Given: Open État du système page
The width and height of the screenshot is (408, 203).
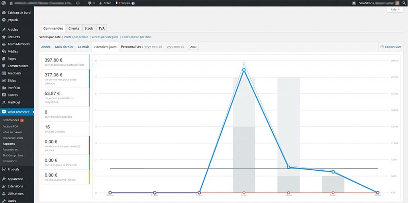Looking at the screenshot, I should click(13, 155).
